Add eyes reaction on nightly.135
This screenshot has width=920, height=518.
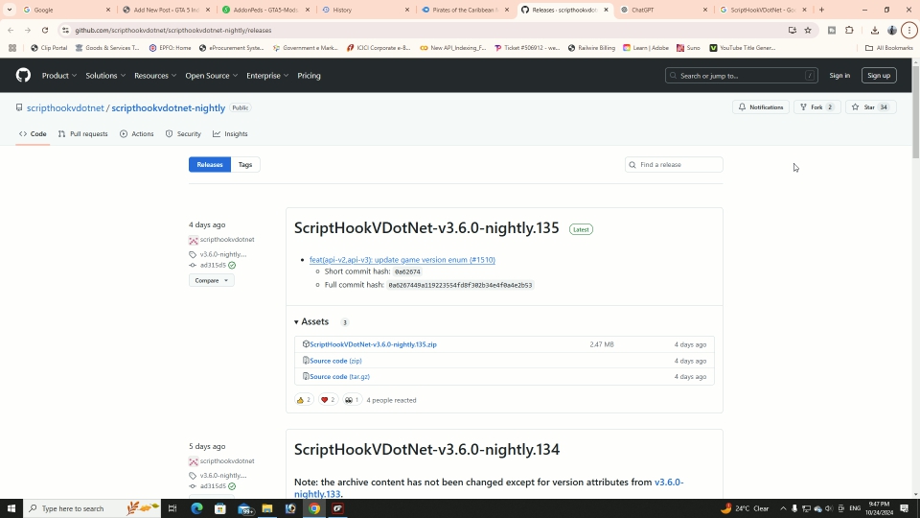(x=352, y=400)
